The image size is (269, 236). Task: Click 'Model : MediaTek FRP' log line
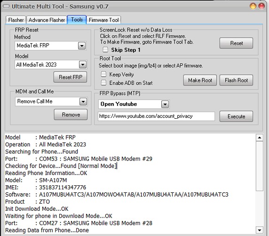[40, 137]
